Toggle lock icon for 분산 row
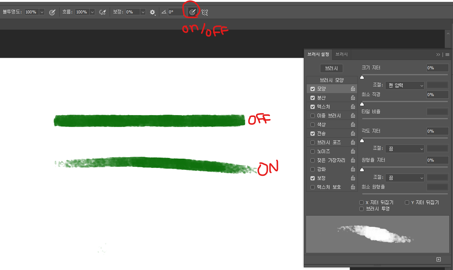Viewport: 453px width, 270px height. [353, 98]
